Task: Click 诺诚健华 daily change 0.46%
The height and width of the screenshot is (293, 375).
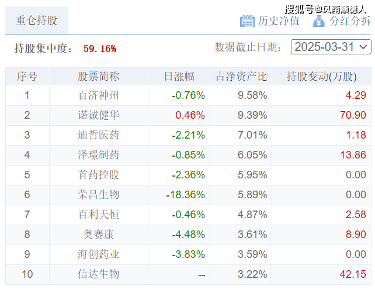Action: pyautogui.click(x=190, y=115)
